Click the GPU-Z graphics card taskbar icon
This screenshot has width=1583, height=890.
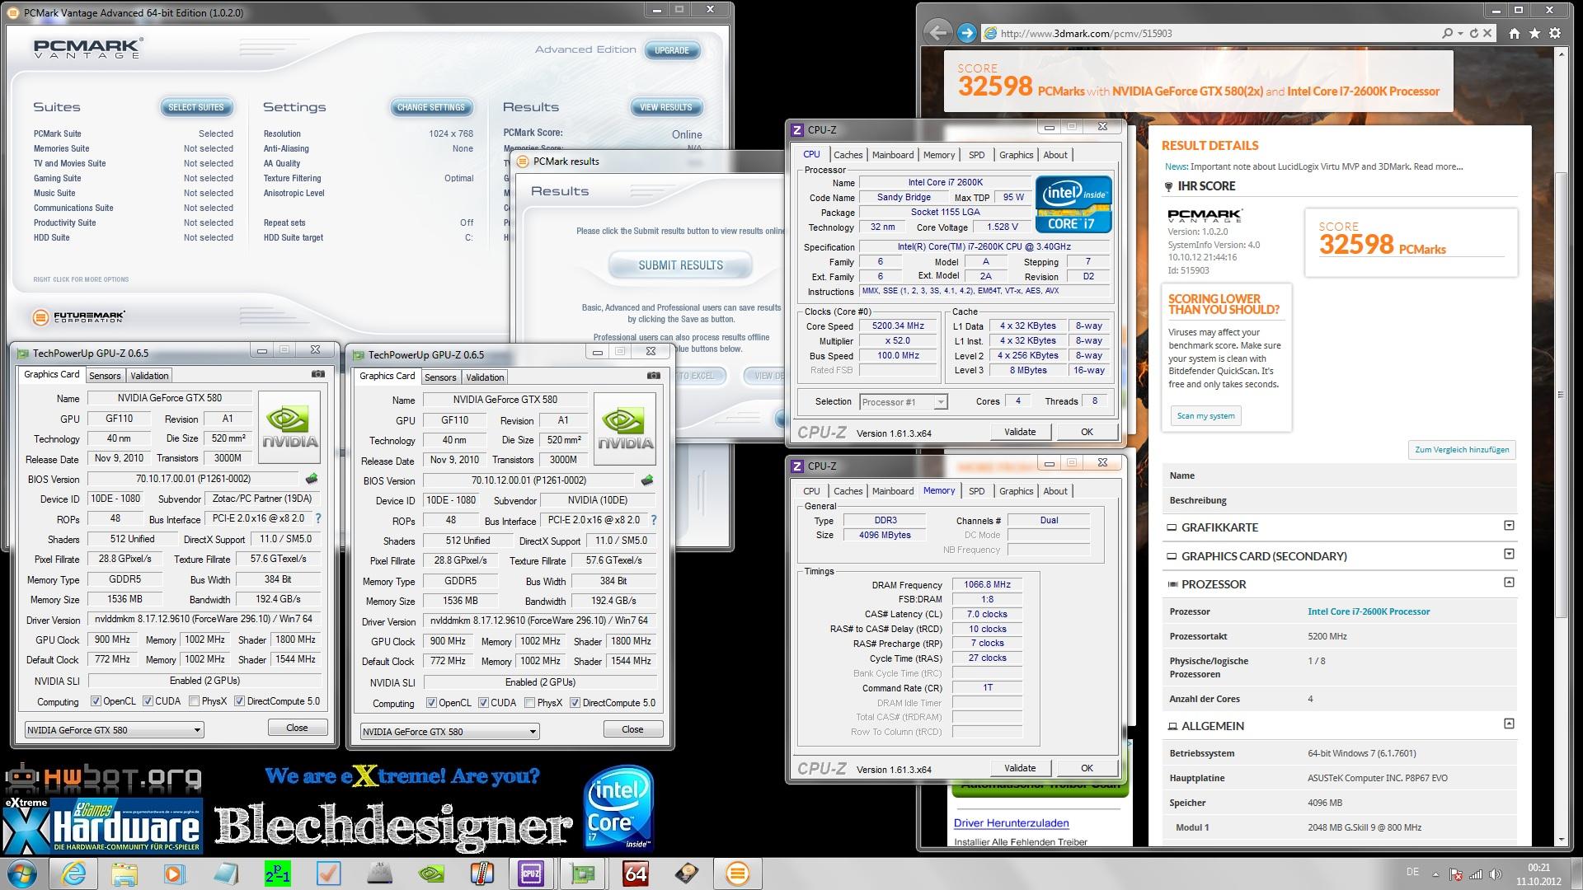583,874
